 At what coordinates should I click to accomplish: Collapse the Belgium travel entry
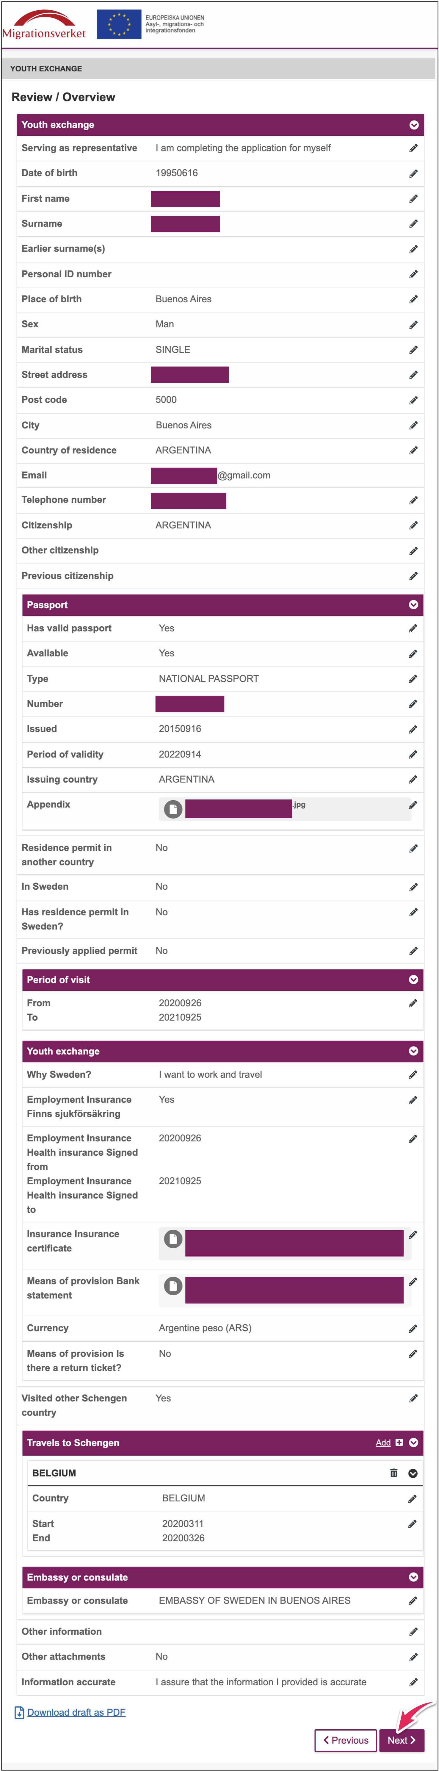[x=413, y=1473]
